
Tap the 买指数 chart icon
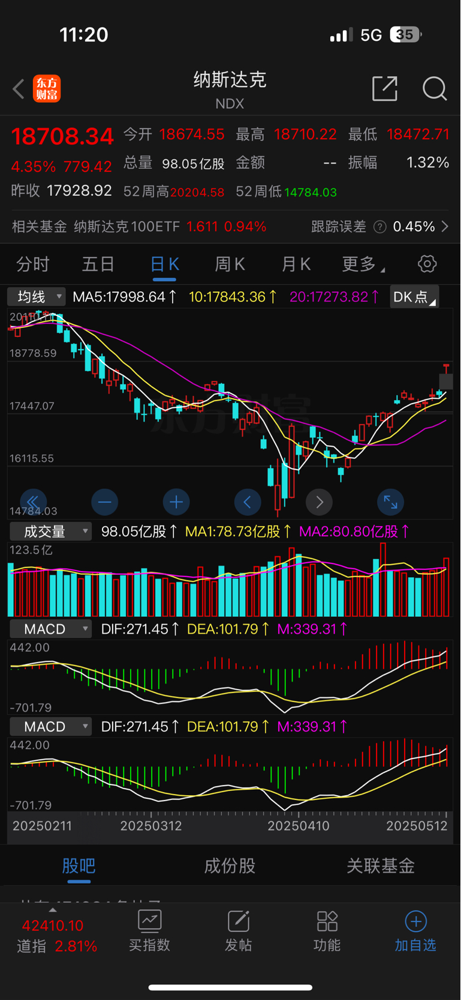tap(149, 921)
